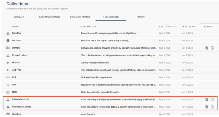Screen dimensions: 219x117
Task: Sort by the Name column header
Action: [15, 27]
